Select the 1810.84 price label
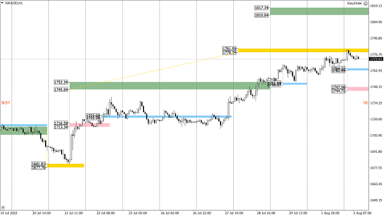 [261, 15]
